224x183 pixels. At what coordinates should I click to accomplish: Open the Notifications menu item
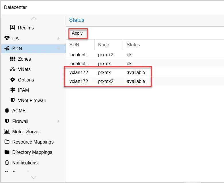click(25, 163)
